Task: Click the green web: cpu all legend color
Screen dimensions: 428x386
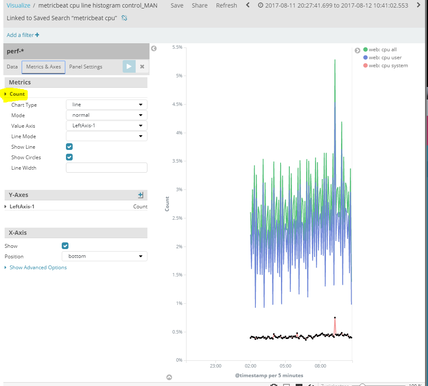Action: point(365,50)
